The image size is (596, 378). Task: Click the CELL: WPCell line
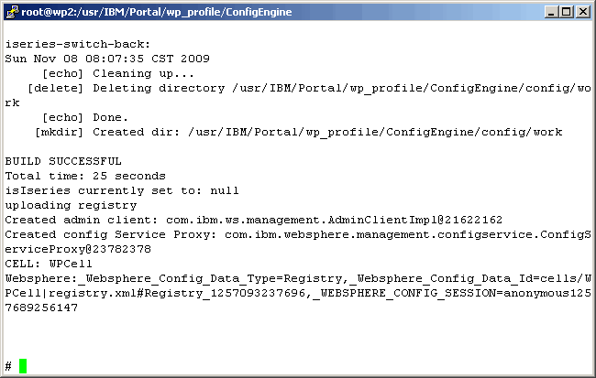(44, 264)
